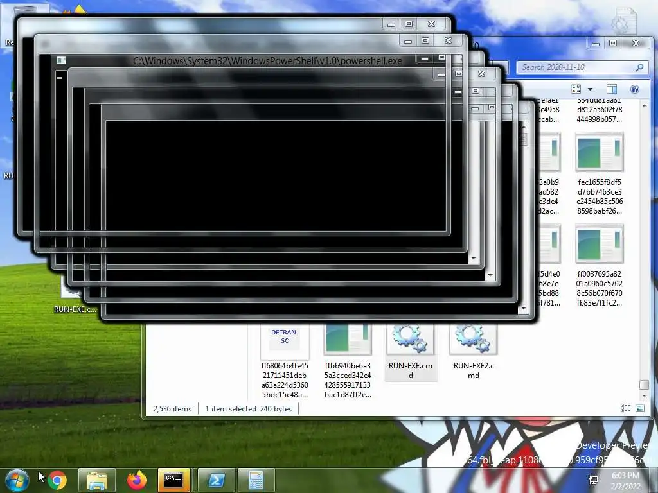Image resolution: width=658 pixels, height=493 pixels.
Task: Click the 1 item selected 240 bytes text
Action: (249, 409)
